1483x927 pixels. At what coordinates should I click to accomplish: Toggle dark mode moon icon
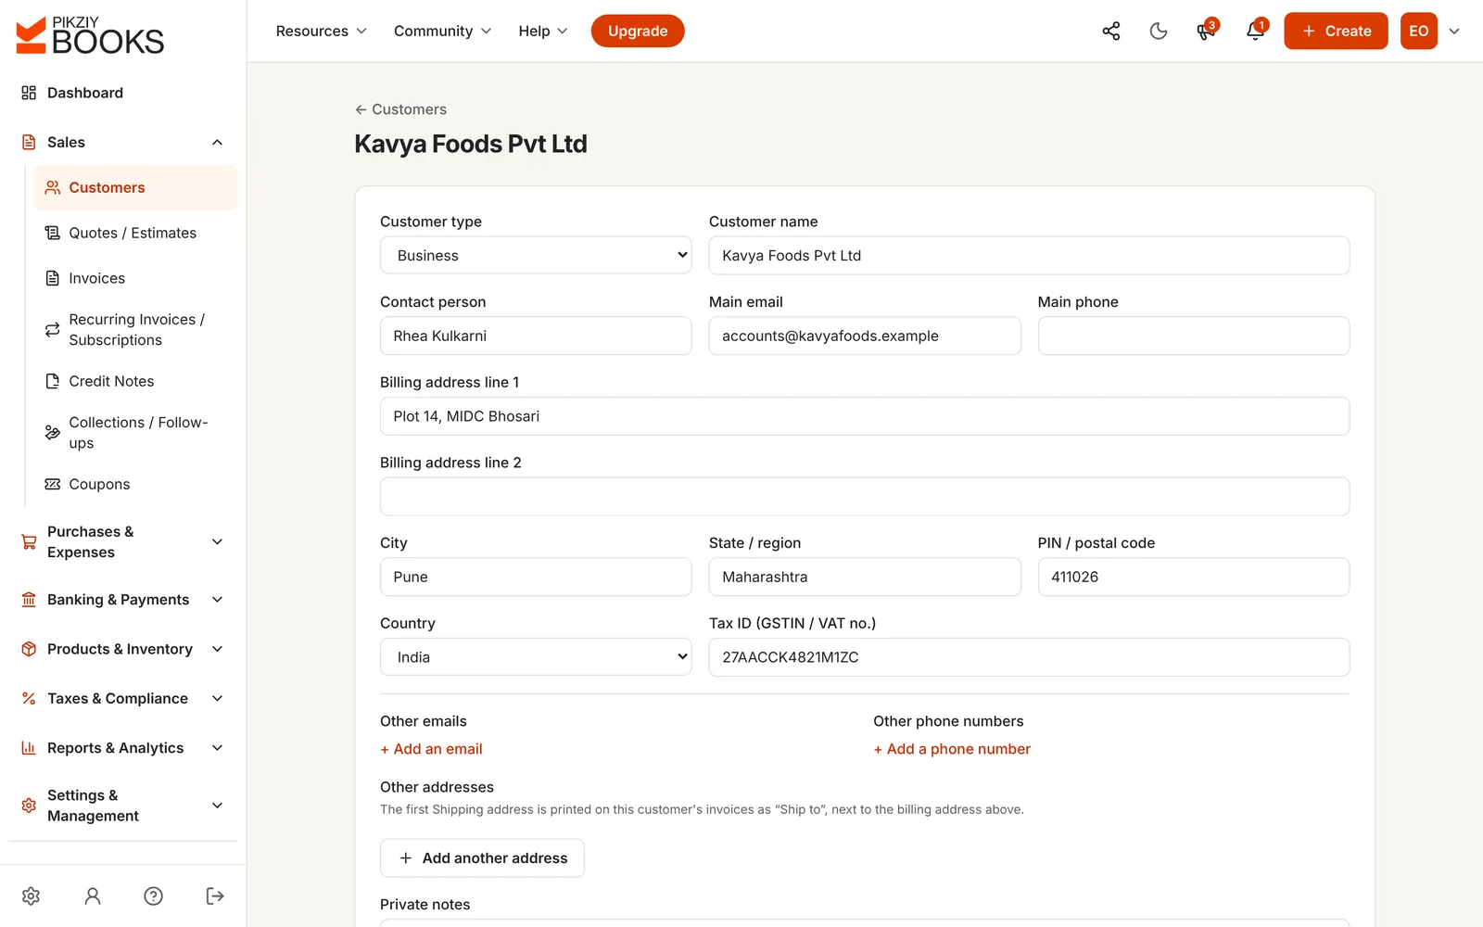pos(1159,32)
